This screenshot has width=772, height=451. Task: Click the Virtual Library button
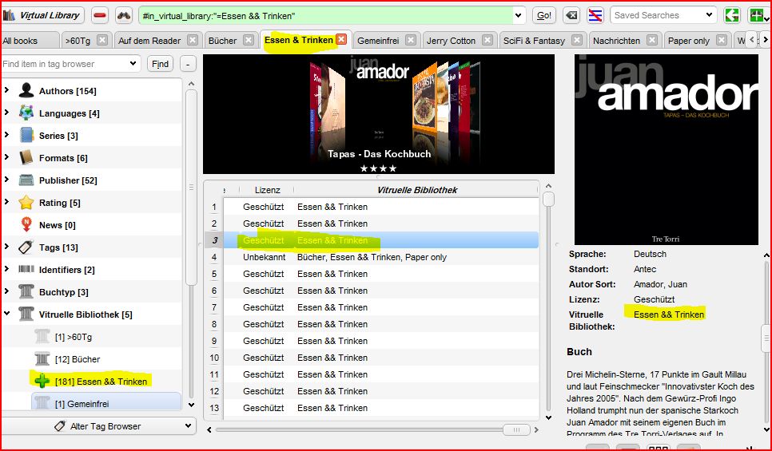(42, 15)
